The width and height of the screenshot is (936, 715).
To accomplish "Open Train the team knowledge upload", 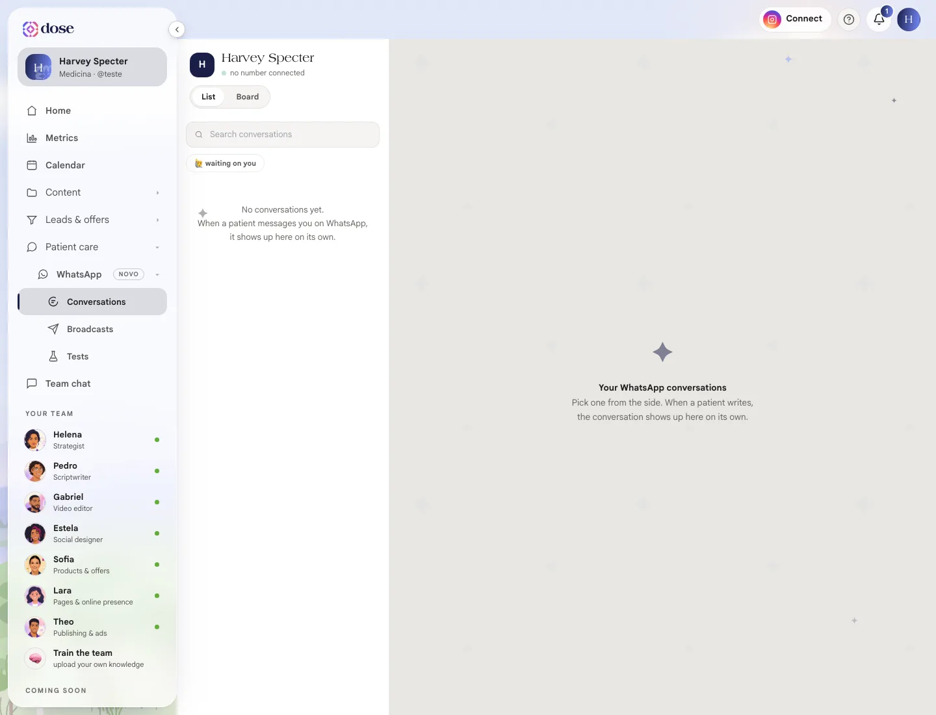I will [x=92, y=658].
